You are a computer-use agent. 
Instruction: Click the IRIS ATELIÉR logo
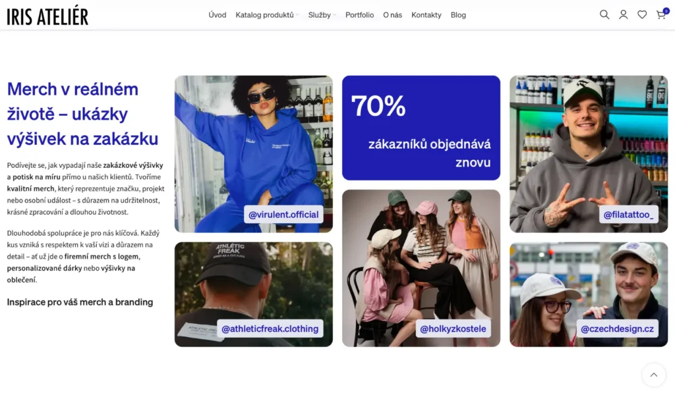[x=47, y=15]
